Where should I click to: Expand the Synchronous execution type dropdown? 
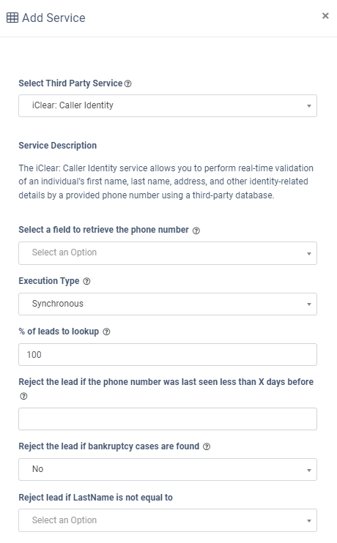pyautogui.click(x=168, y=304)
